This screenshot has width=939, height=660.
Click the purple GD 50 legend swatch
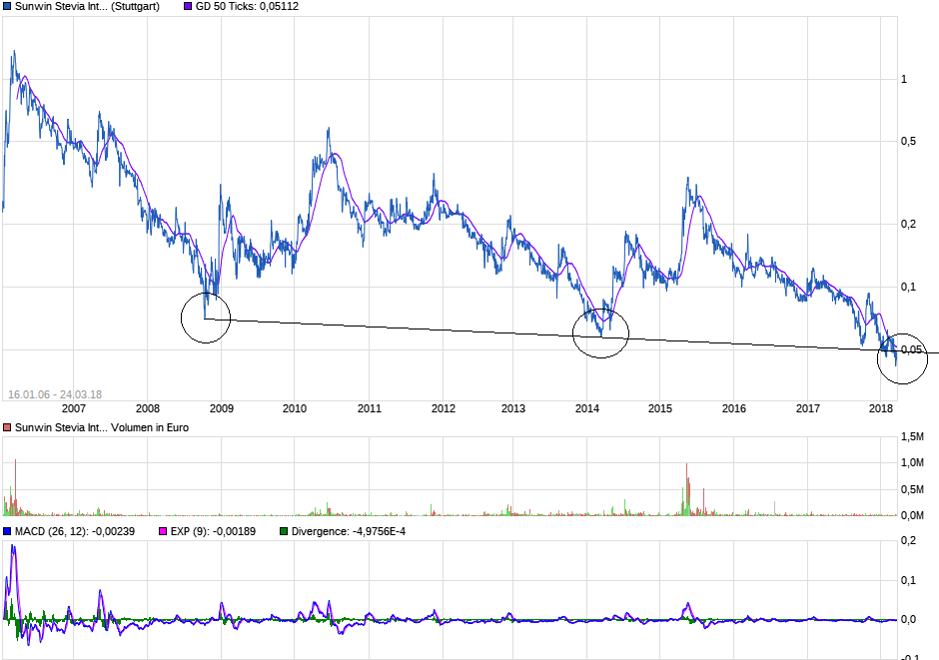click(x=188, y=7)
